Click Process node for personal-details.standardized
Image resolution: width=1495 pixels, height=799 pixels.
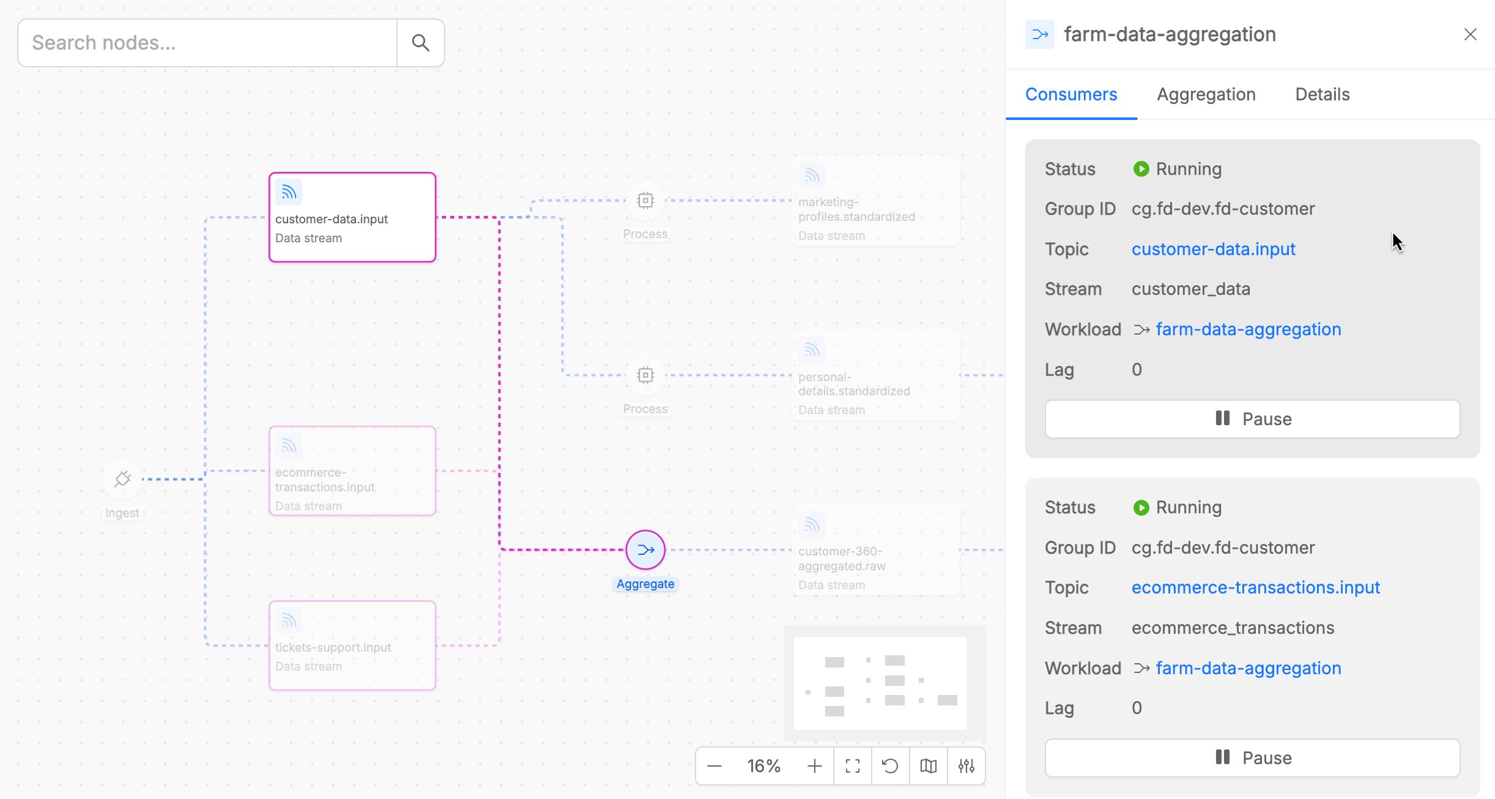coord(645,375)
